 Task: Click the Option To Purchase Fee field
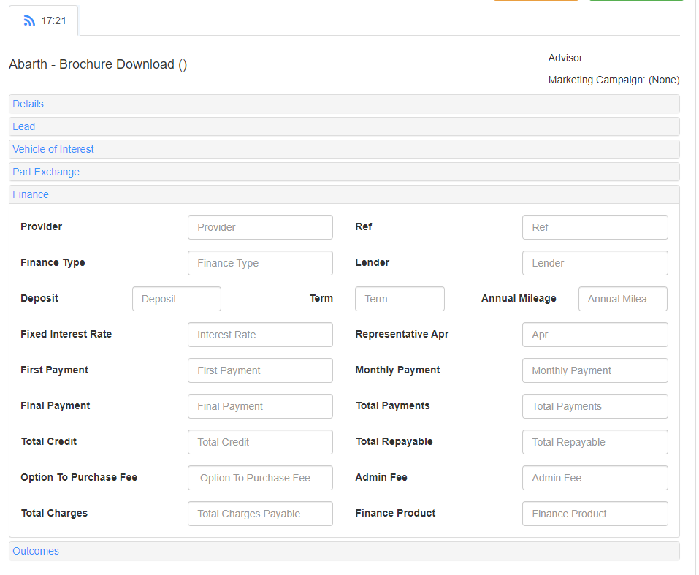pyautogui.click(x=260, y=478)
